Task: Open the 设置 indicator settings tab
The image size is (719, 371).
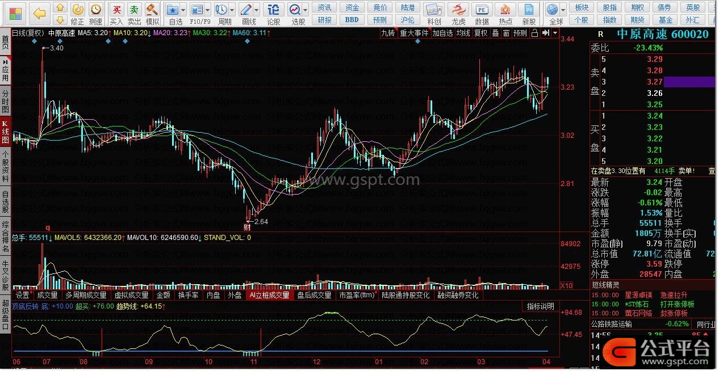Action: point(23,295)
